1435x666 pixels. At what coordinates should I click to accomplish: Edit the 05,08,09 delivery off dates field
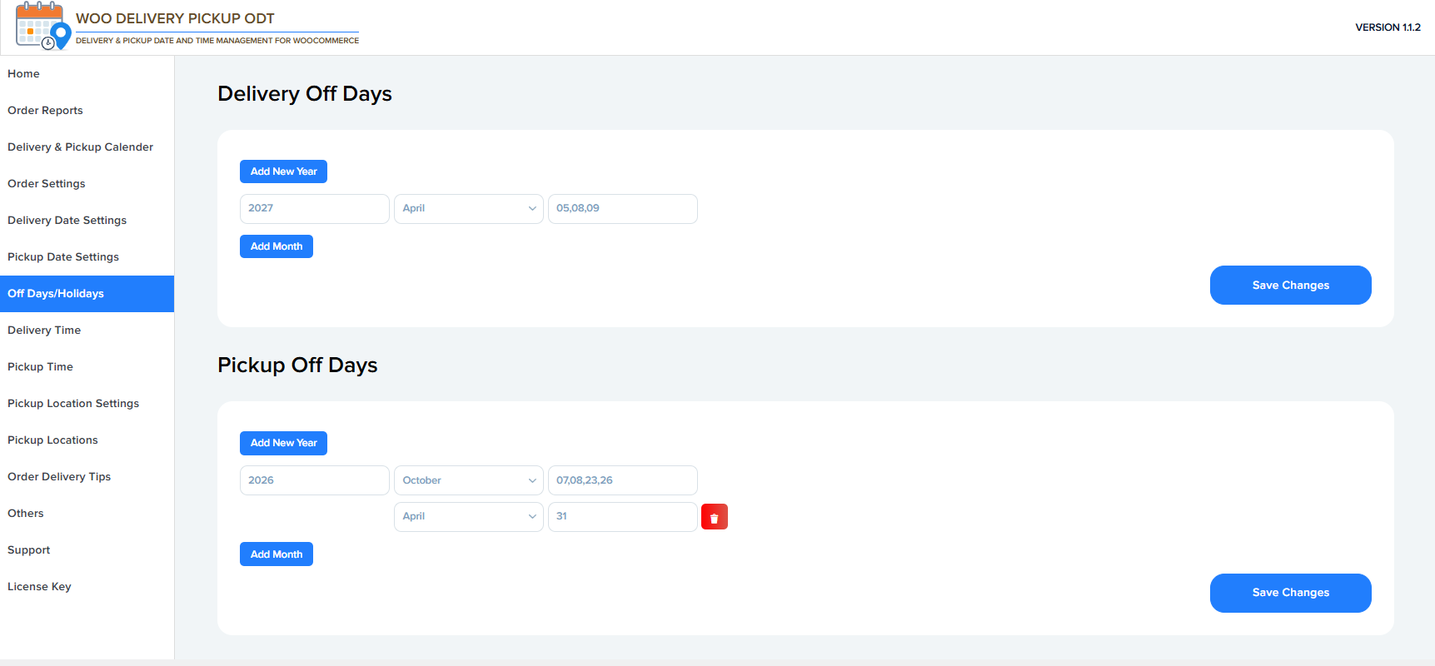click(x=622, y=209)
